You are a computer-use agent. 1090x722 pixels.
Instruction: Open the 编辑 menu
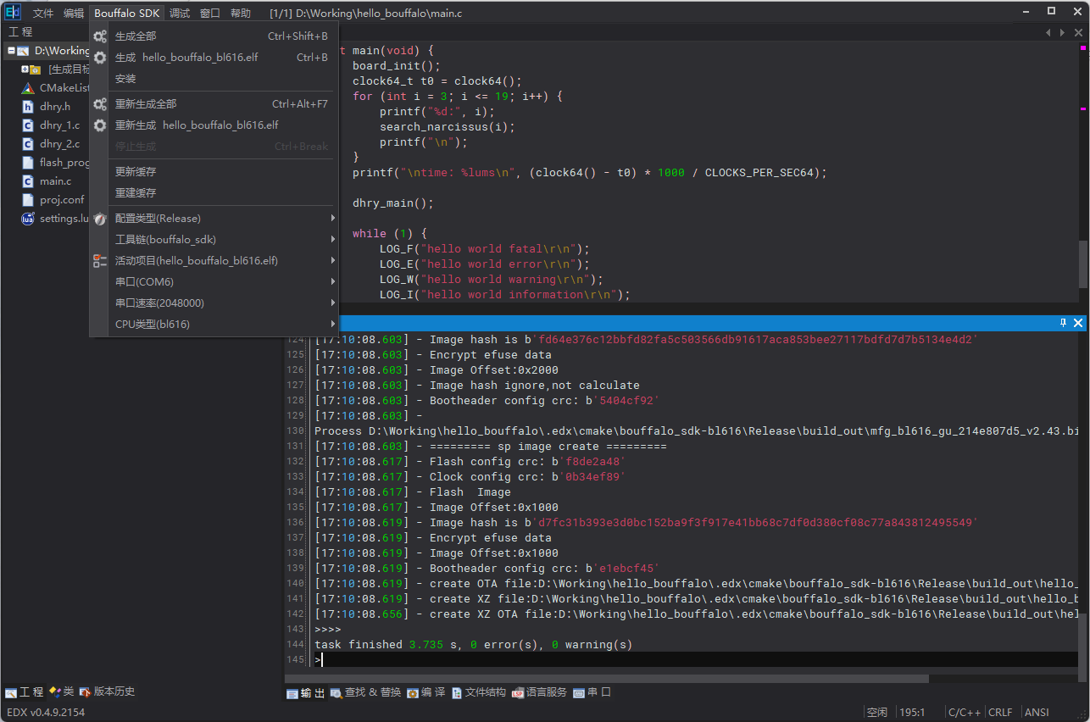click(x=74, y=14)
